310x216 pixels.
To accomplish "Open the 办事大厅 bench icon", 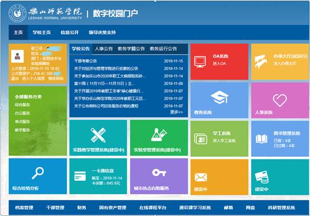I will [x=261, y=62].
